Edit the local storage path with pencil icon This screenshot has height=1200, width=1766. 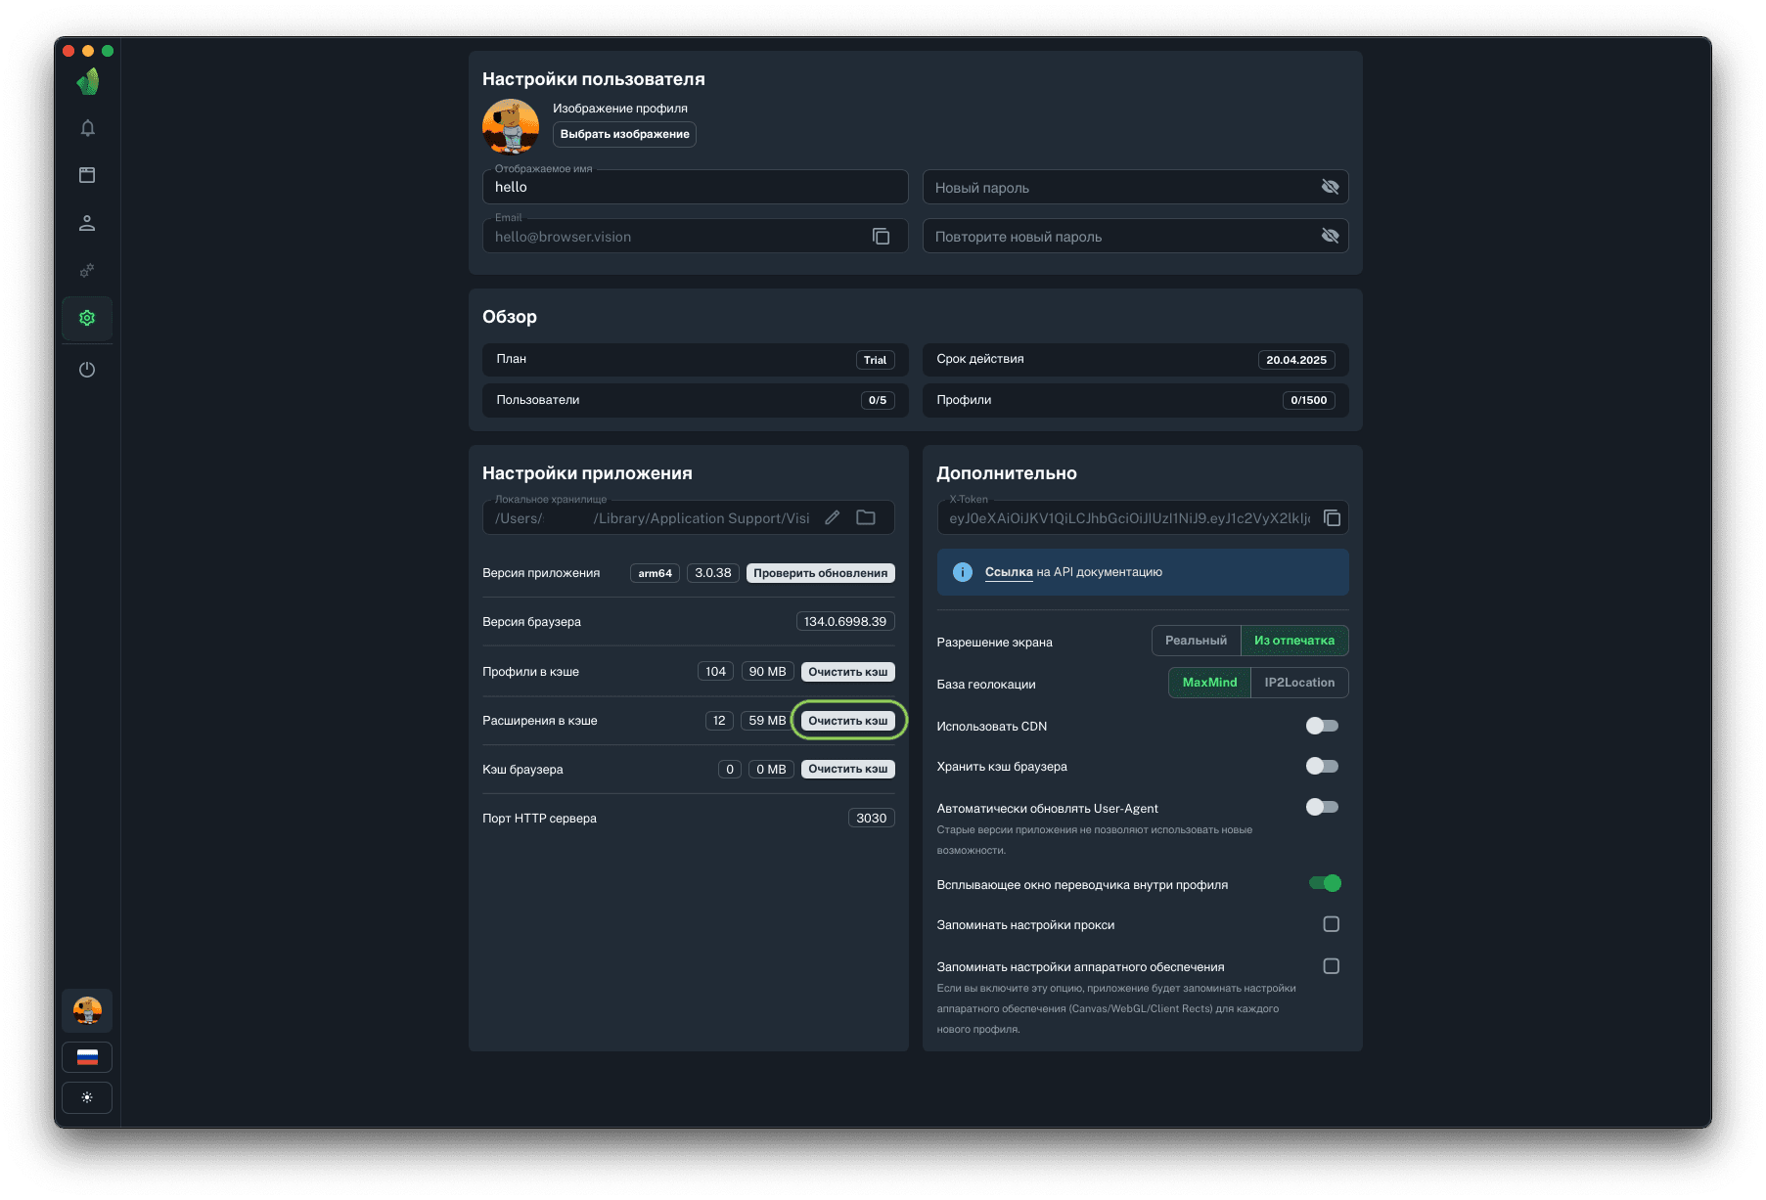tap(832, 518)
